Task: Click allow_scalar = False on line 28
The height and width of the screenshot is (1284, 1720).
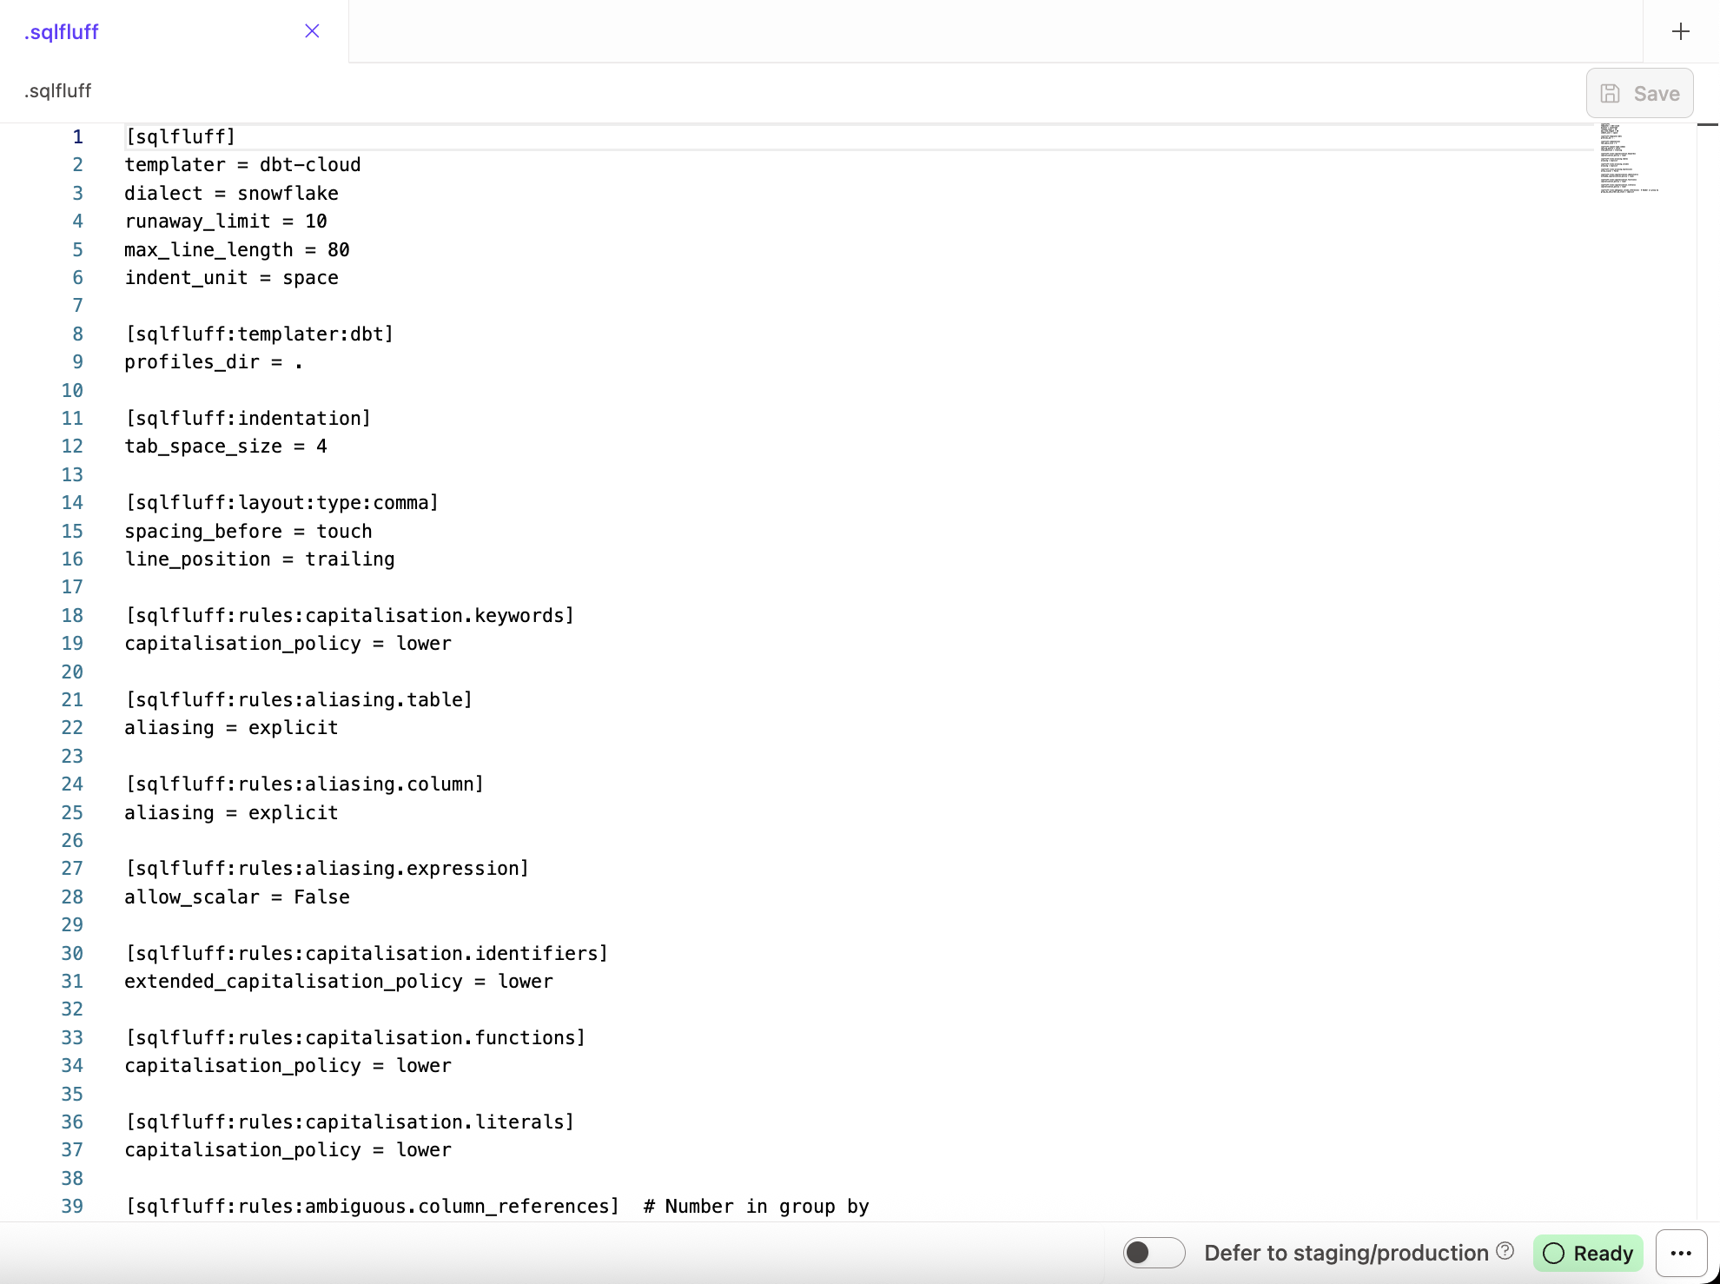Action: tap(236, 897)
